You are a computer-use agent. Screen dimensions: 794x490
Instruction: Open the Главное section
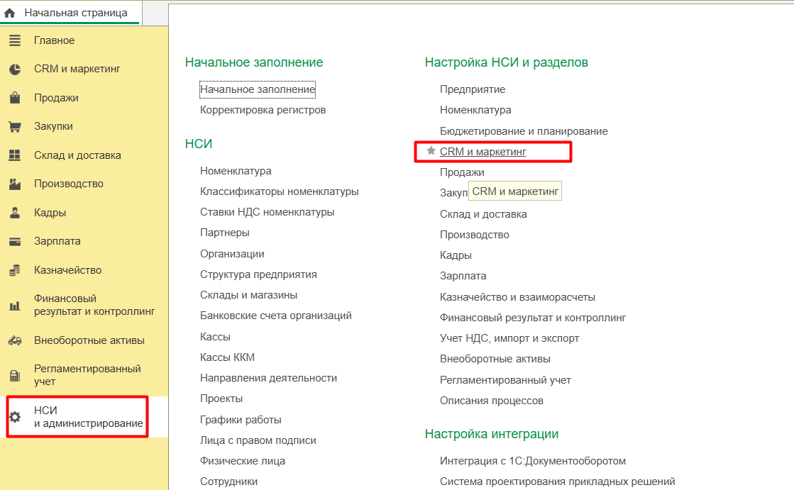54,40
